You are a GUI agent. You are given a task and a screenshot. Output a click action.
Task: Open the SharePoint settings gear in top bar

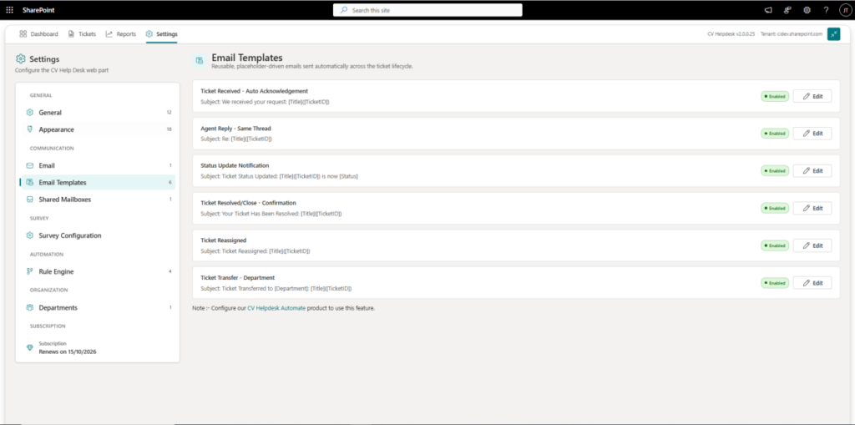(x=807, y=10)
